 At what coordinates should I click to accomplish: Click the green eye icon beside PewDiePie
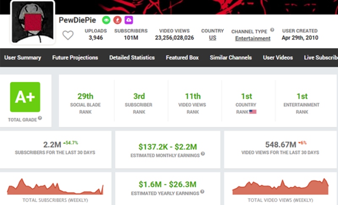(x=106, y=20)
